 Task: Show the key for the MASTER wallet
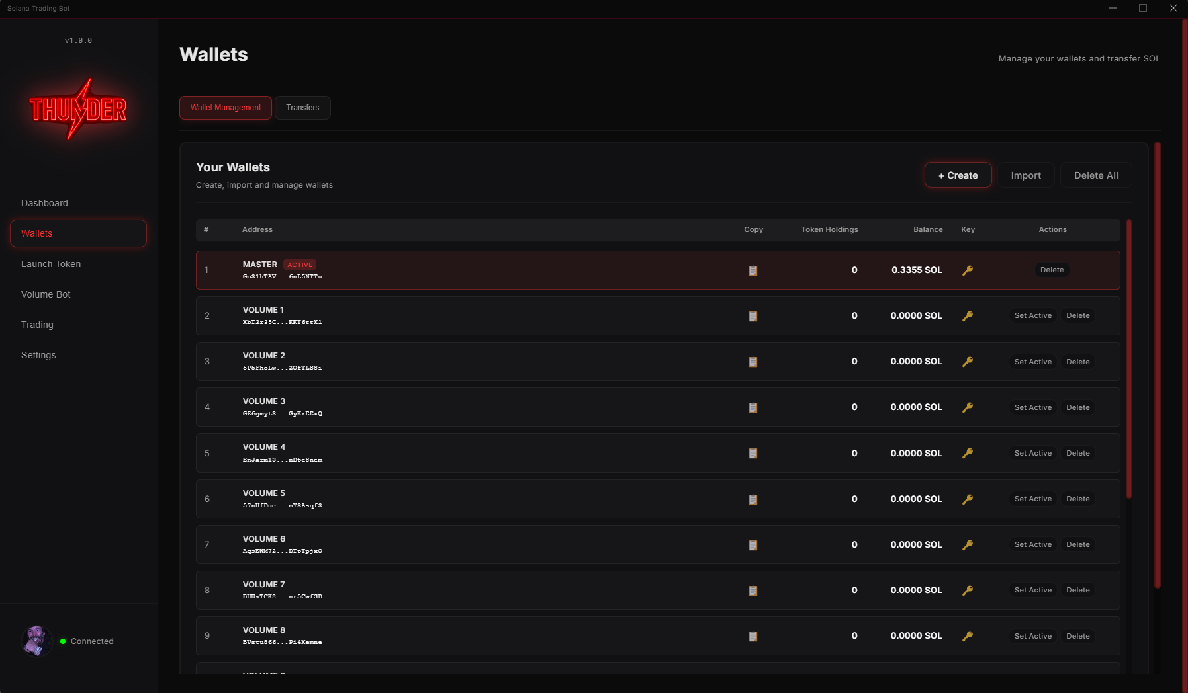(968, 270)
